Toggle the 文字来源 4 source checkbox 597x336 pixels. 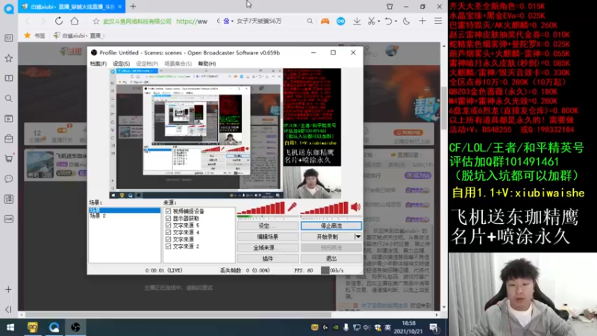[169, 232]
